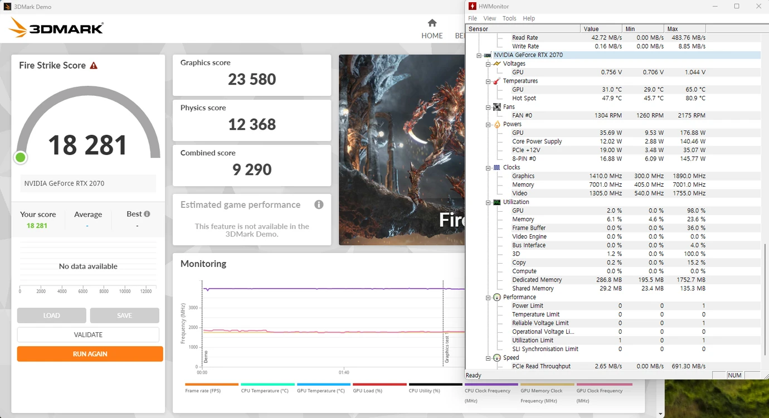Select the PCIe Read Throughput row
769x418 pixels.
pyautogui.click(x=613, y=366)
